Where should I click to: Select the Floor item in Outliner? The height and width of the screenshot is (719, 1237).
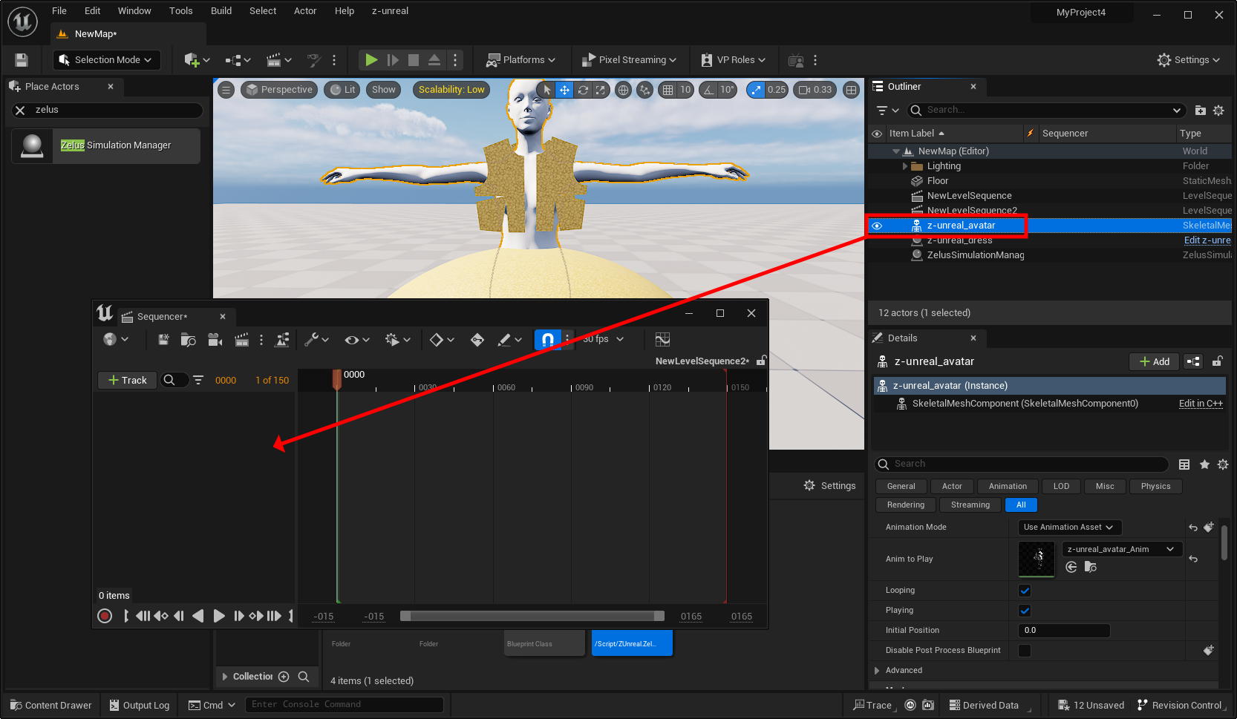(938, 181)
